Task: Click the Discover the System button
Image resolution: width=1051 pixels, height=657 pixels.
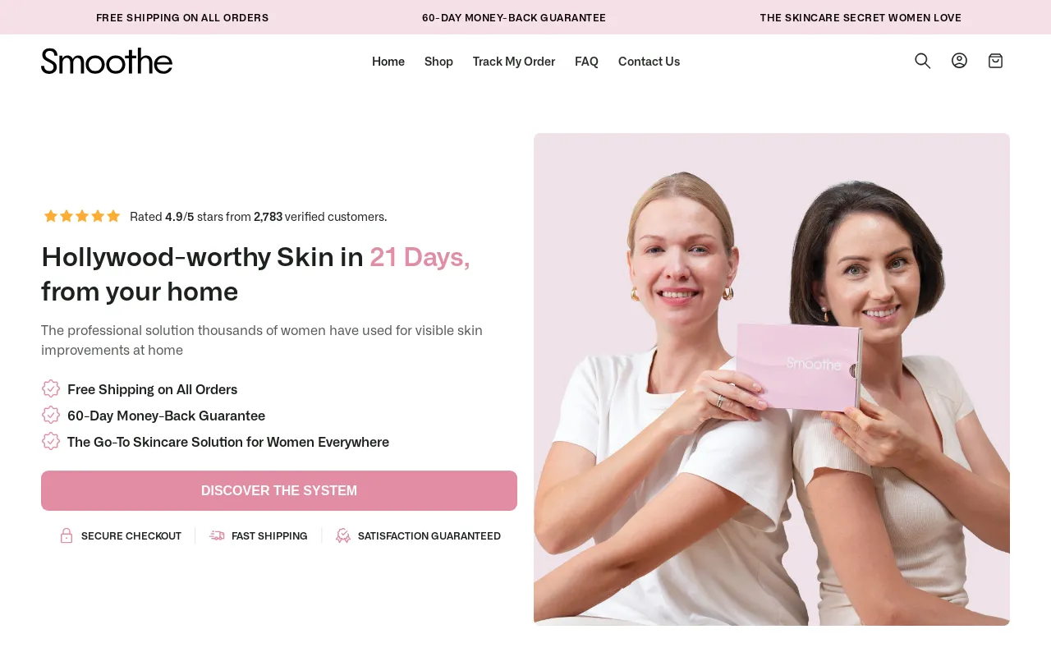Action: click(x=279, y=490)
